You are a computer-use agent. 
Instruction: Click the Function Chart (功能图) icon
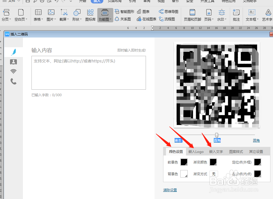pos(105,13)
